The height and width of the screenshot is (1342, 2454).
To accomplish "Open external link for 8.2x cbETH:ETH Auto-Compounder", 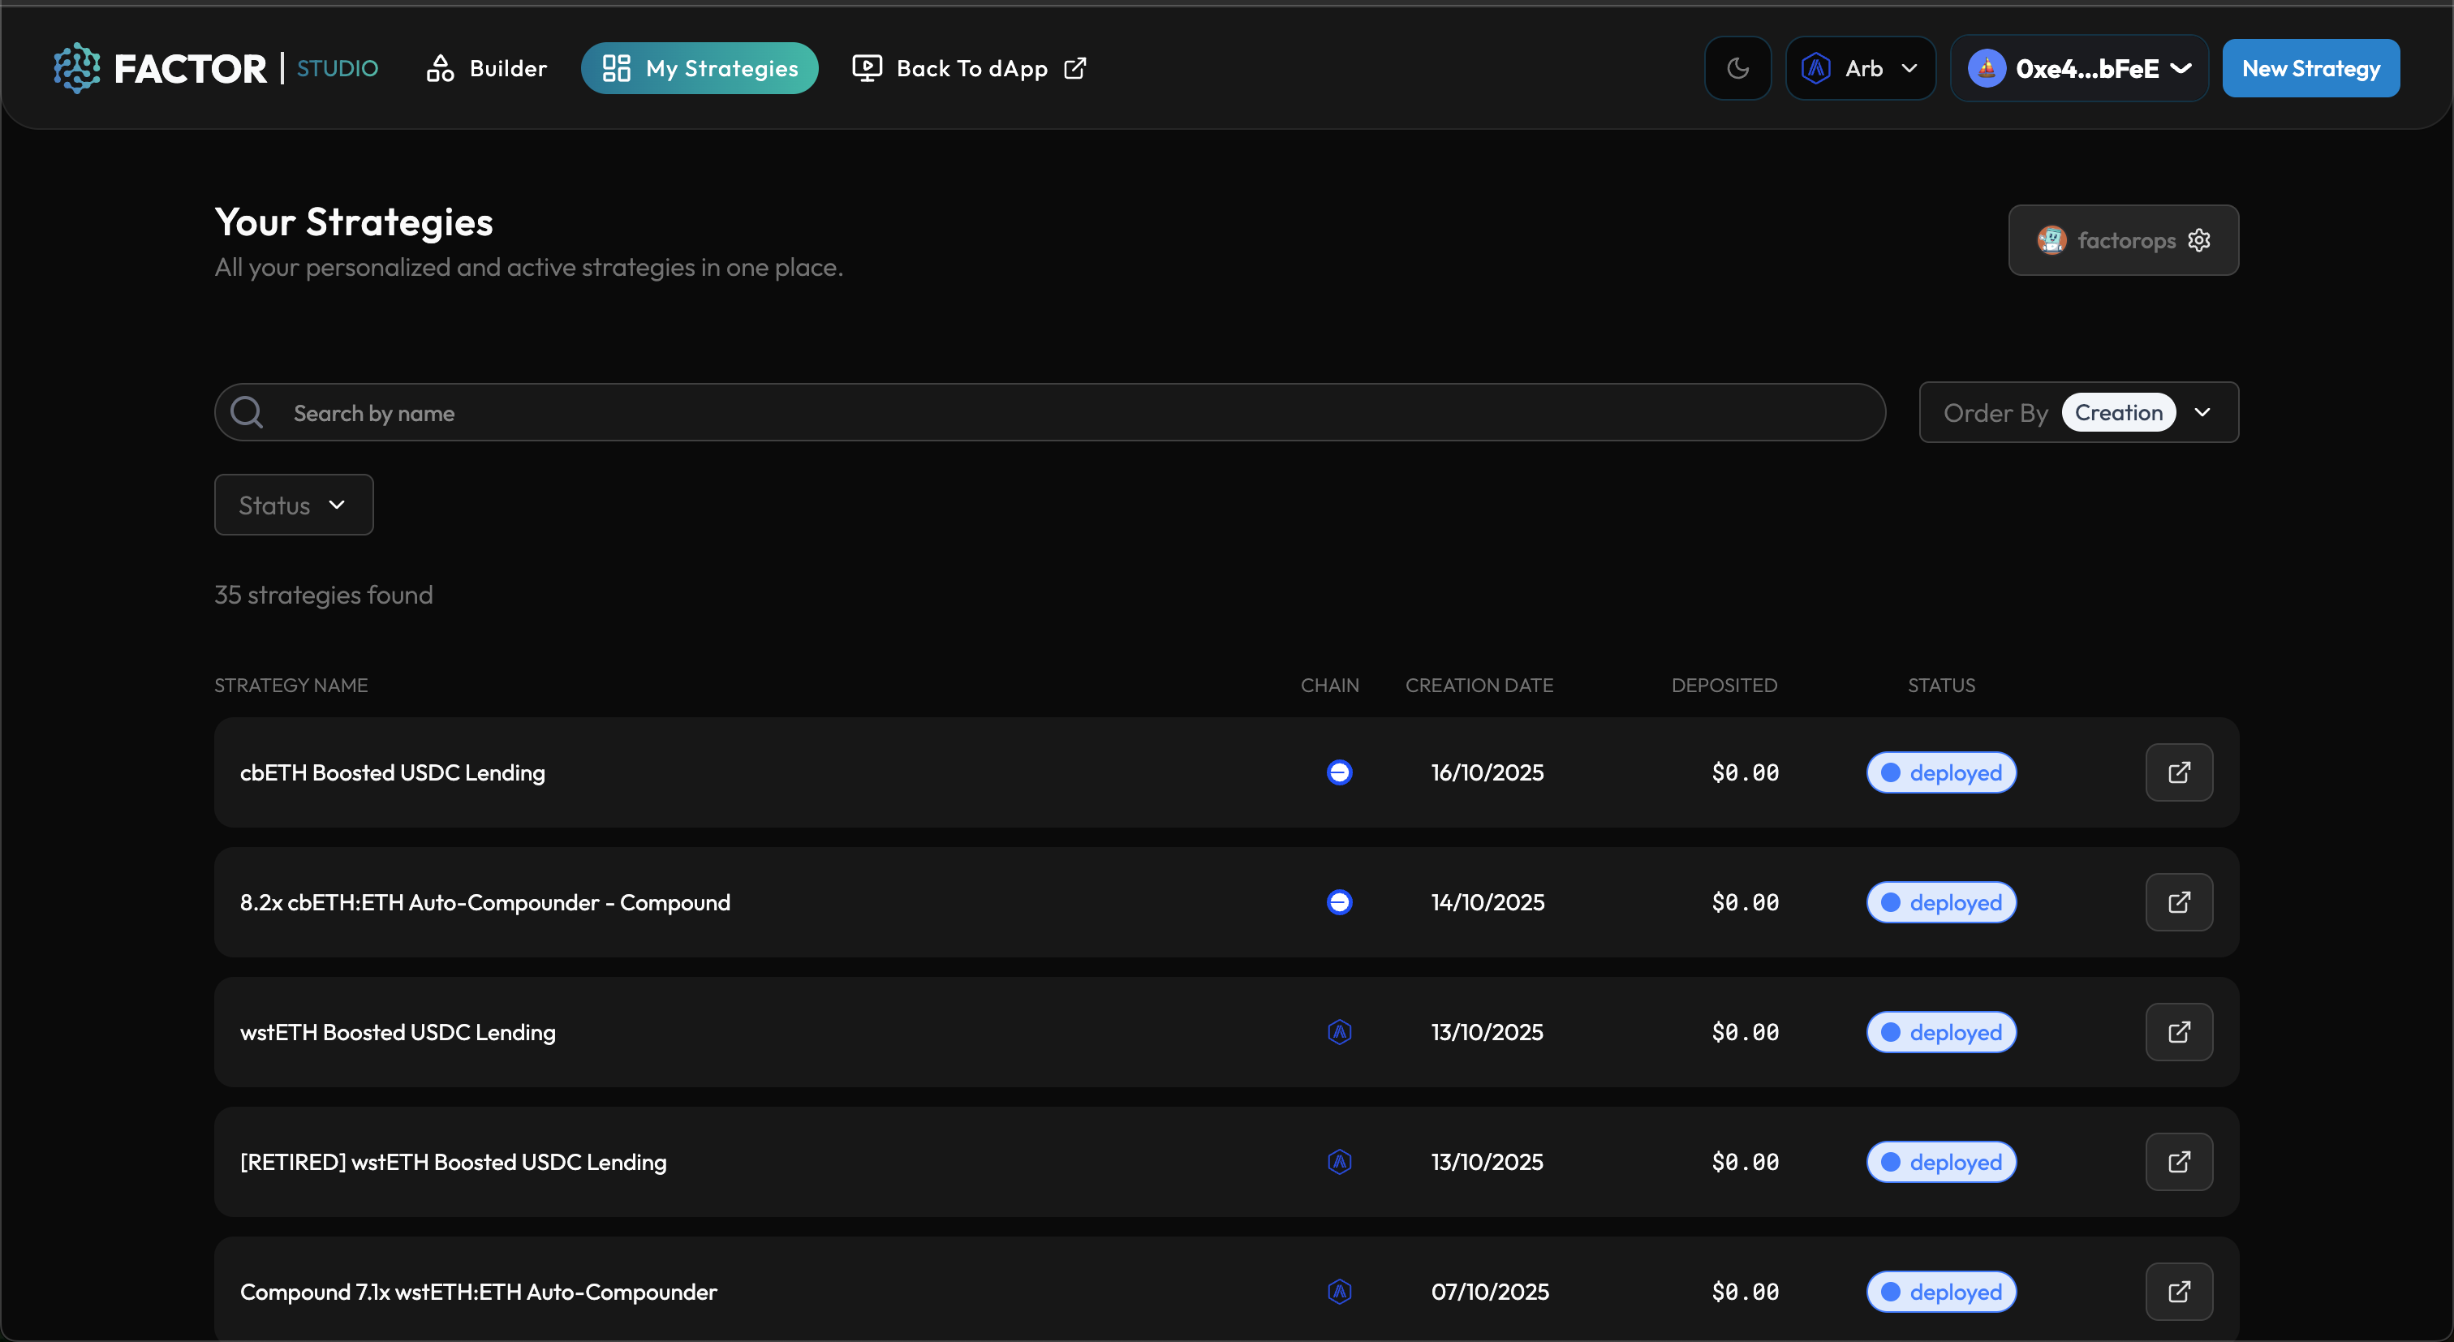I will pos(2178,902).
